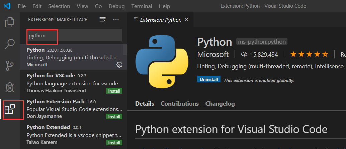The image size is (346, 149).
Task: Open the Extensions view icon
Action: [10, 109]
